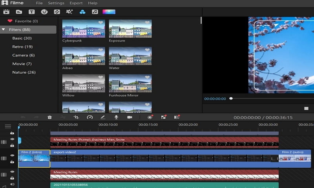Select the Basic (30) filter category
Image resolution: width=314 pixels, height=188 pixels.
(22, 38)
